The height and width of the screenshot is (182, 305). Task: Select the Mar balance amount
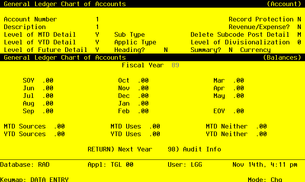(239, 80)
